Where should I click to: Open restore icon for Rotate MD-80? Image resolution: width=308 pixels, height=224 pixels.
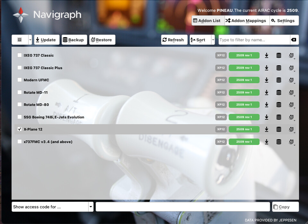pos(292,105)
